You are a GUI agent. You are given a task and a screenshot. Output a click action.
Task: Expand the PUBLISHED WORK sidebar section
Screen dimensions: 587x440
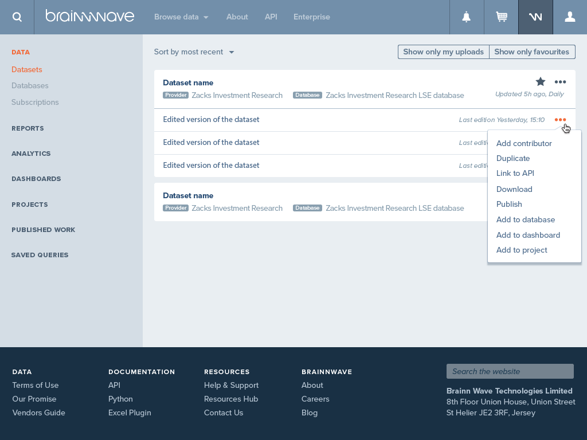44,230
